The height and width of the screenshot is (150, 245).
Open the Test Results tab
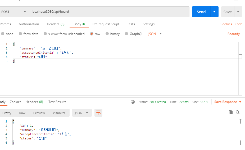tap(57, 102)
